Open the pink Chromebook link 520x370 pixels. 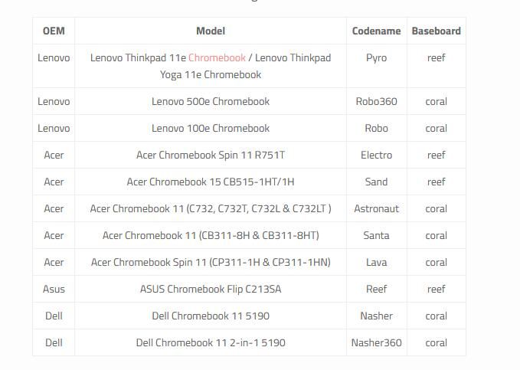(x=217, y=57)
